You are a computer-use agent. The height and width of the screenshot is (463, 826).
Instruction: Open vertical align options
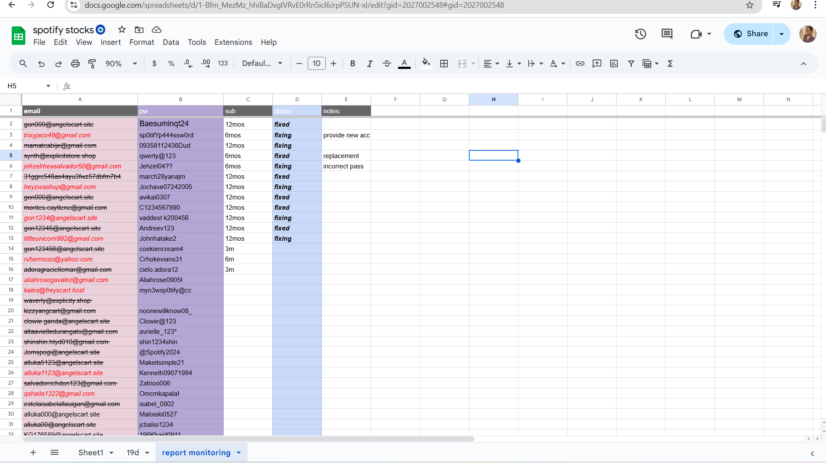coord(513,64)
